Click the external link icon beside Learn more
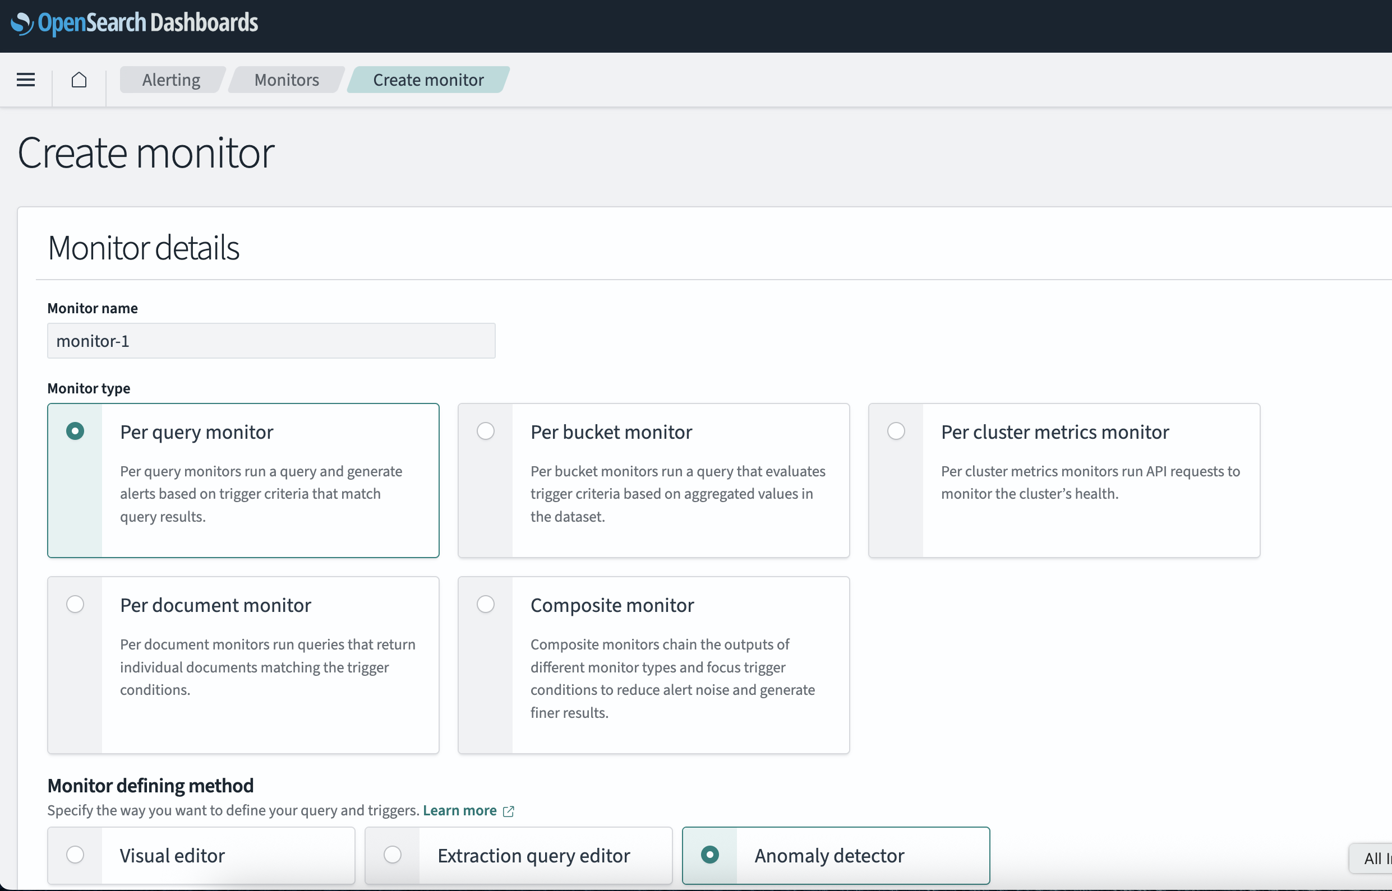Viewport: 1392px width, 891px height. tap(508, 811)
